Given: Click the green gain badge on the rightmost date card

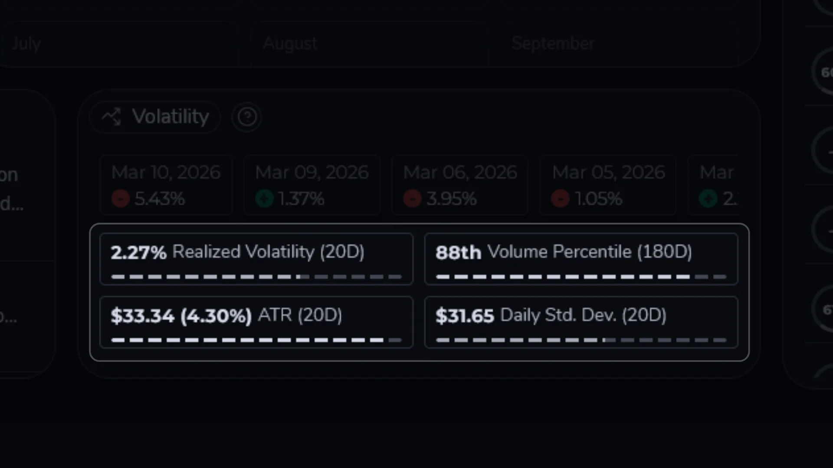Looking at the screenshot, I should point(708,199).
